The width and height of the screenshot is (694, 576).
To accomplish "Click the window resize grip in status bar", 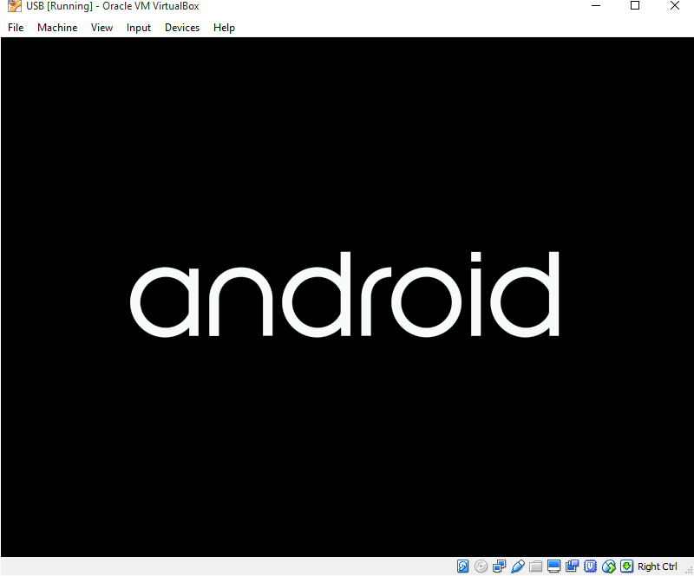I will tap(689, 571).
